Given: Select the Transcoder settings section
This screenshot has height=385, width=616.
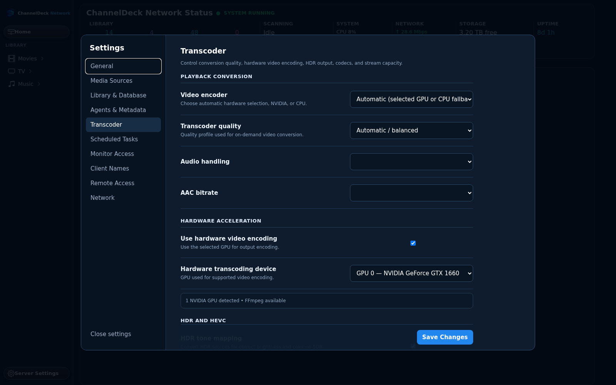Looking at the screenshot, I should click(x=123, y=125).
